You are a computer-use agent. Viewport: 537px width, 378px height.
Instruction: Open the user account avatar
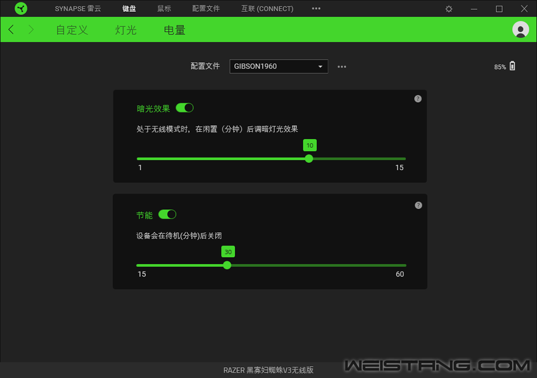click(520, 30)
